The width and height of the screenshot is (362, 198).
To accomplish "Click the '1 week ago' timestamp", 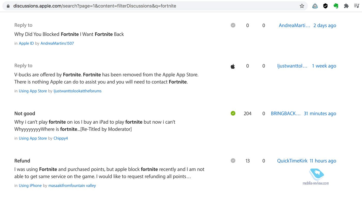I will [324, 66].
